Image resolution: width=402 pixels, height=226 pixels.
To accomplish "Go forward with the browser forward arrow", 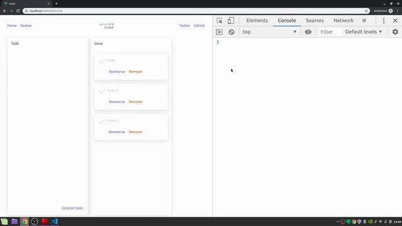I will coord(11,11).
